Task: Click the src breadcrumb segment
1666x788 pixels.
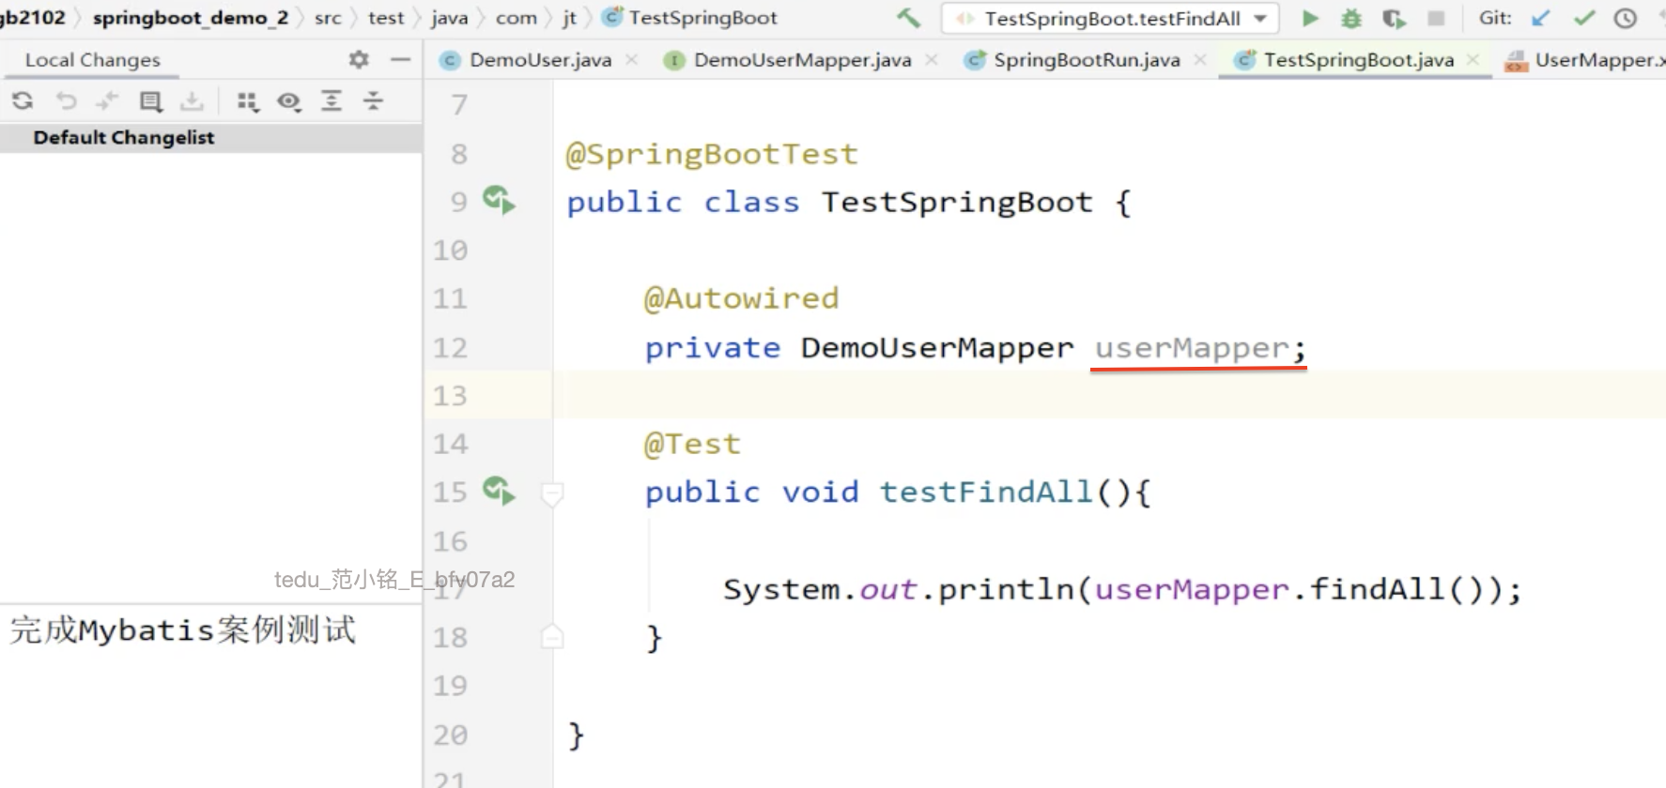Action: (x=328, y=18)
